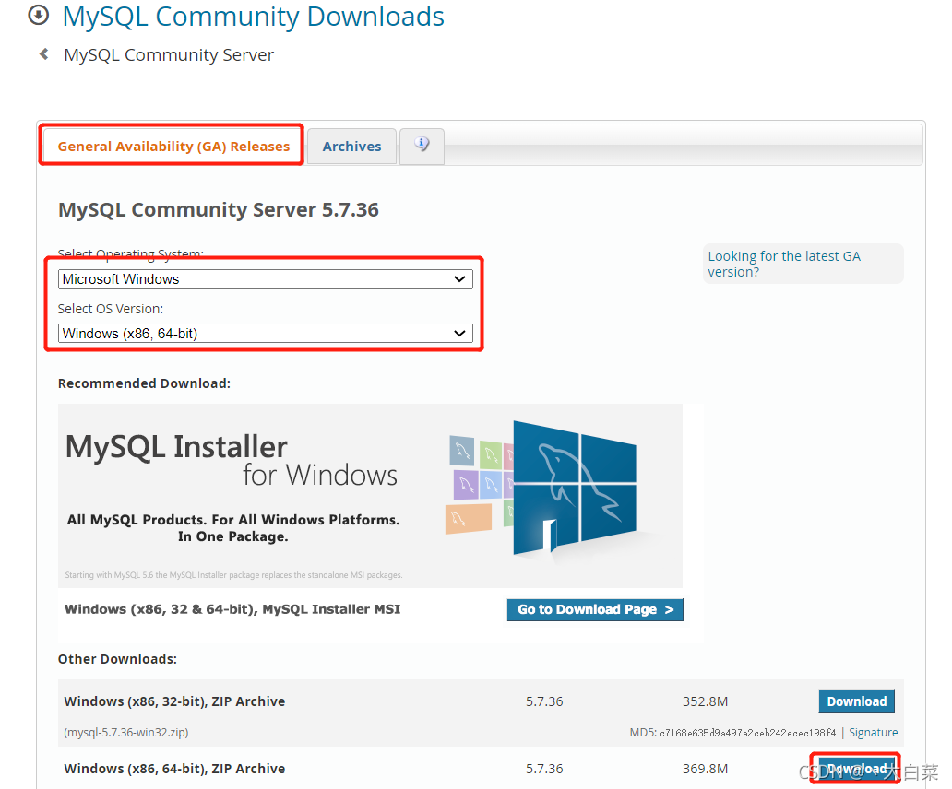This screenshot has width=952, height=789.
Task: Click the MySQL Installer MSI description text
Action: click(x=232, y=609)
